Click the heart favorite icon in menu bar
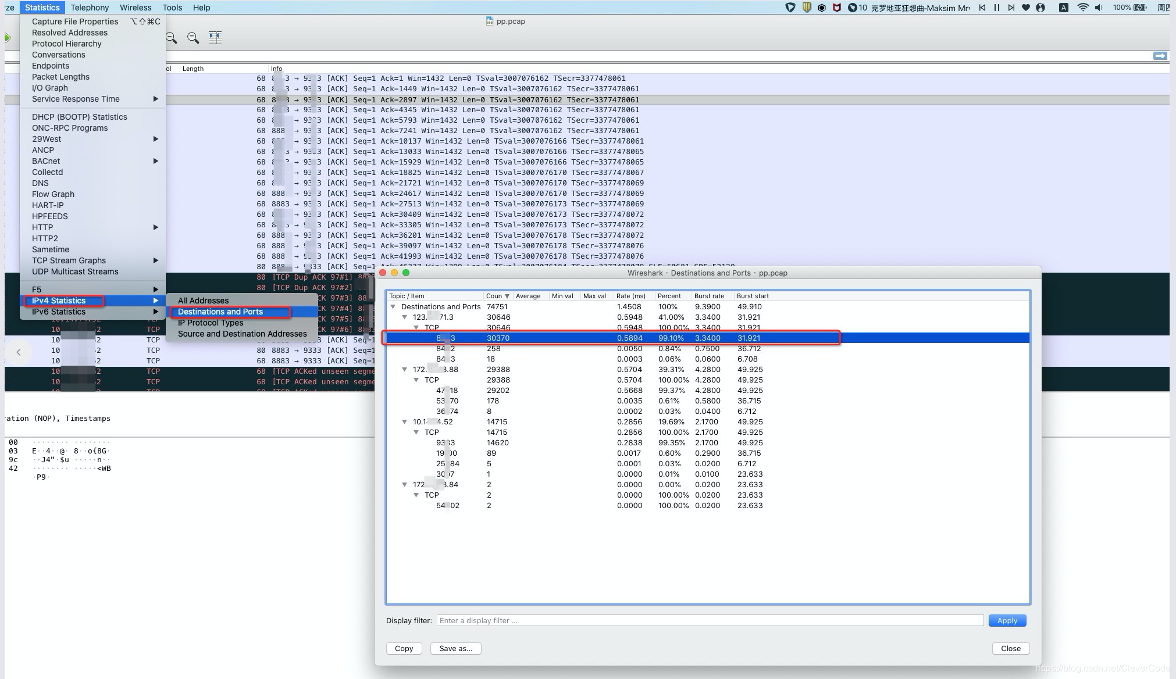The width and height of the screenshot is (1176, 679). [x=1026, y=8]
